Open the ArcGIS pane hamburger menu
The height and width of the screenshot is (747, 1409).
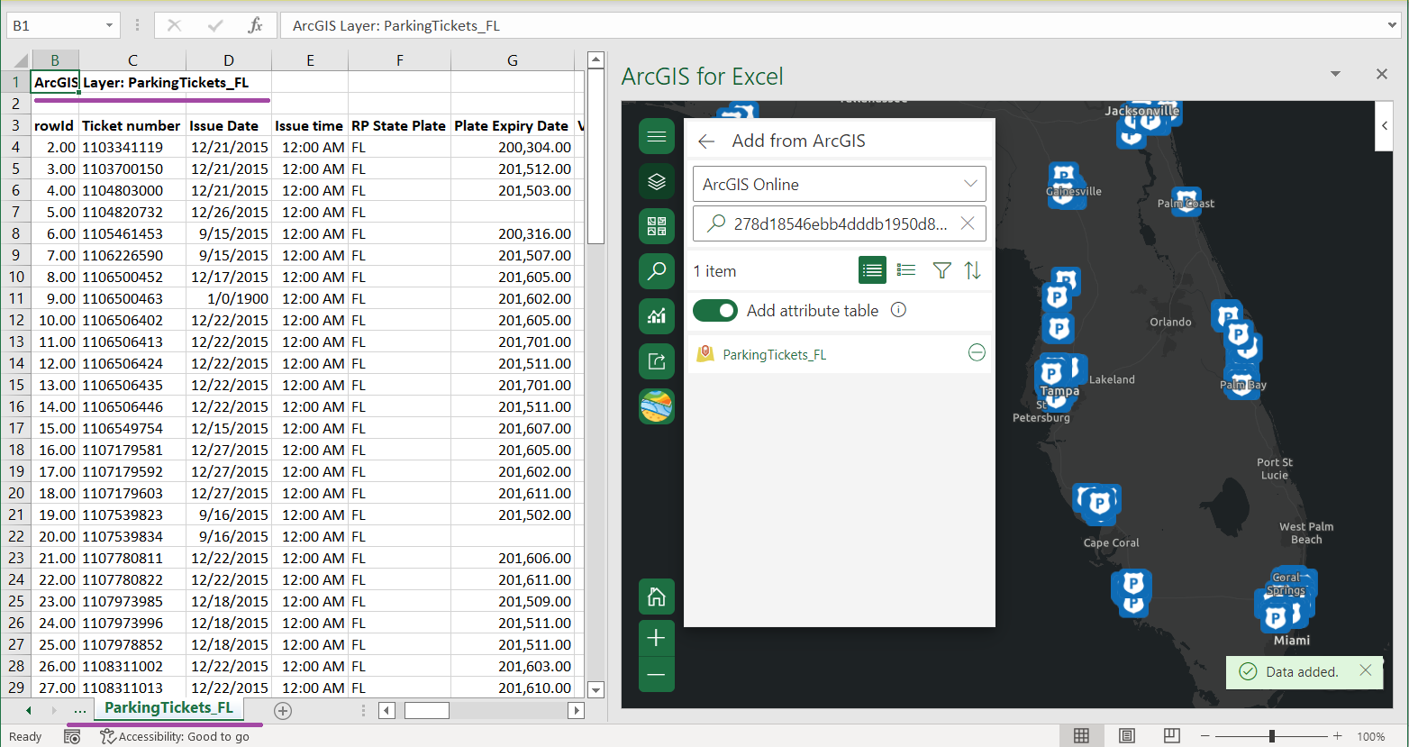[657, 136]
